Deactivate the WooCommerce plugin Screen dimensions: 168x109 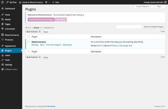coord(67,45)
